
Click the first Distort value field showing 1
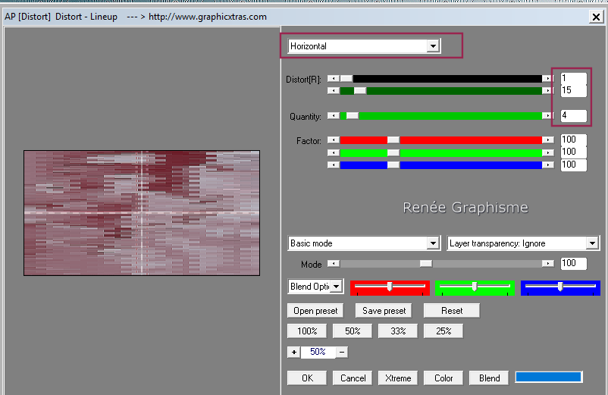[x=573, y=78]
